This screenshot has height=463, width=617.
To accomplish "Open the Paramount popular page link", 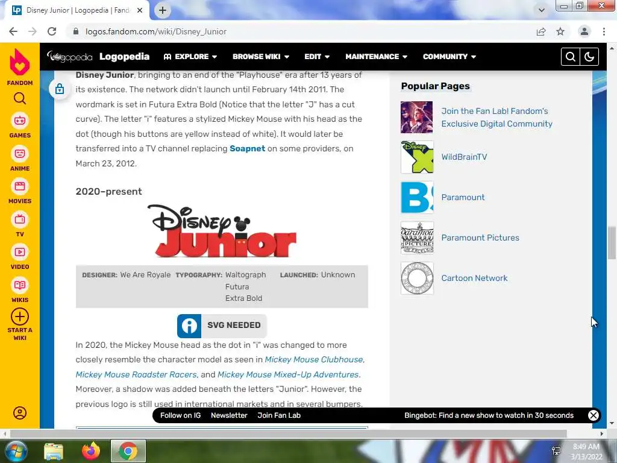I will pyautogui.click(x=463, y=197).
